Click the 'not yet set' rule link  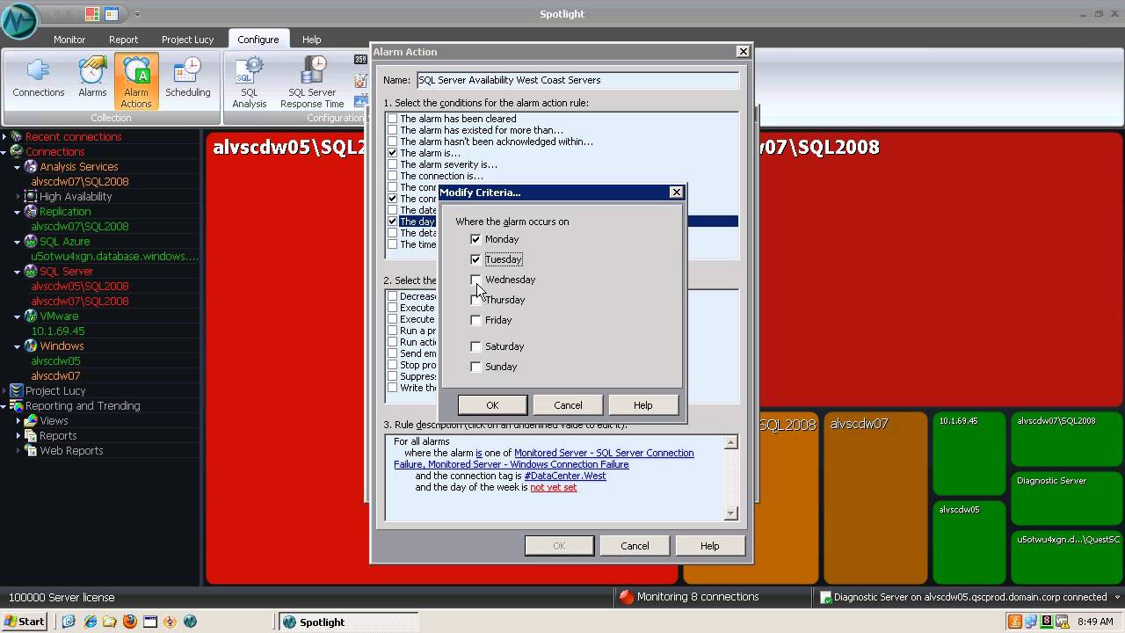point(554,487)
